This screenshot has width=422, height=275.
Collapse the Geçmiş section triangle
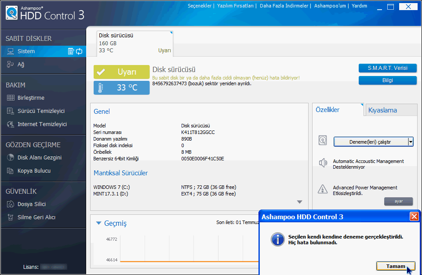coord(99,223)
